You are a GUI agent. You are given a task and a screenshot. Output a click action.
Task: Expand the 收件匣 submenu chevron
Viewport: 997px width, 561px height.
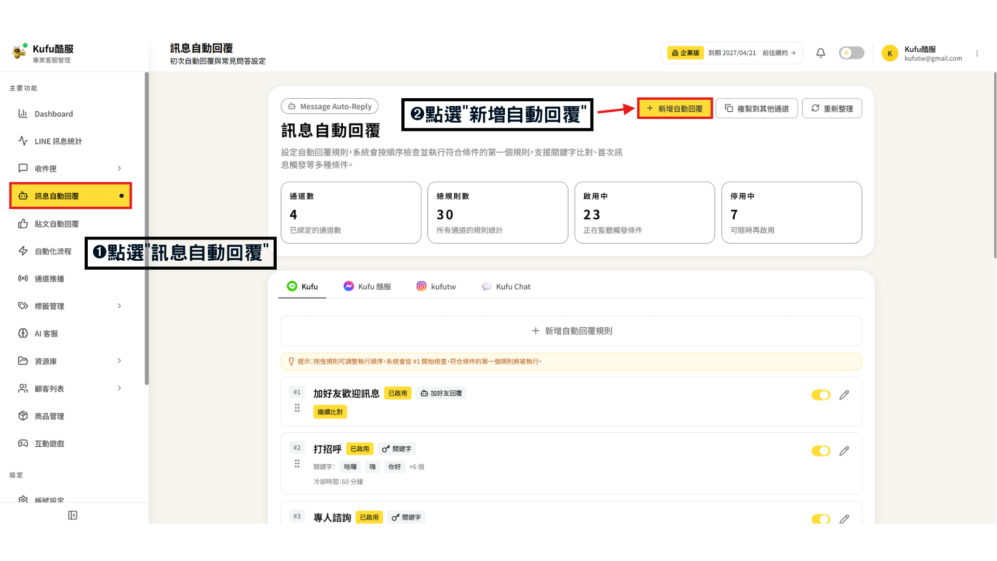point(119,168)
